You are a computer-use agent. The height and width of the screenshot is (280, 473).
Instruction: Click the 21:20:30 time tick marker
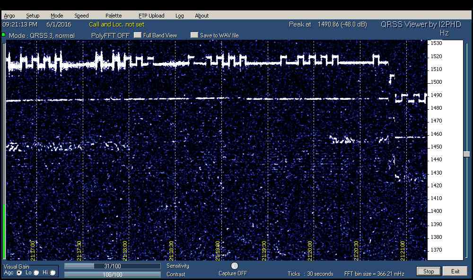click(356, 250)
